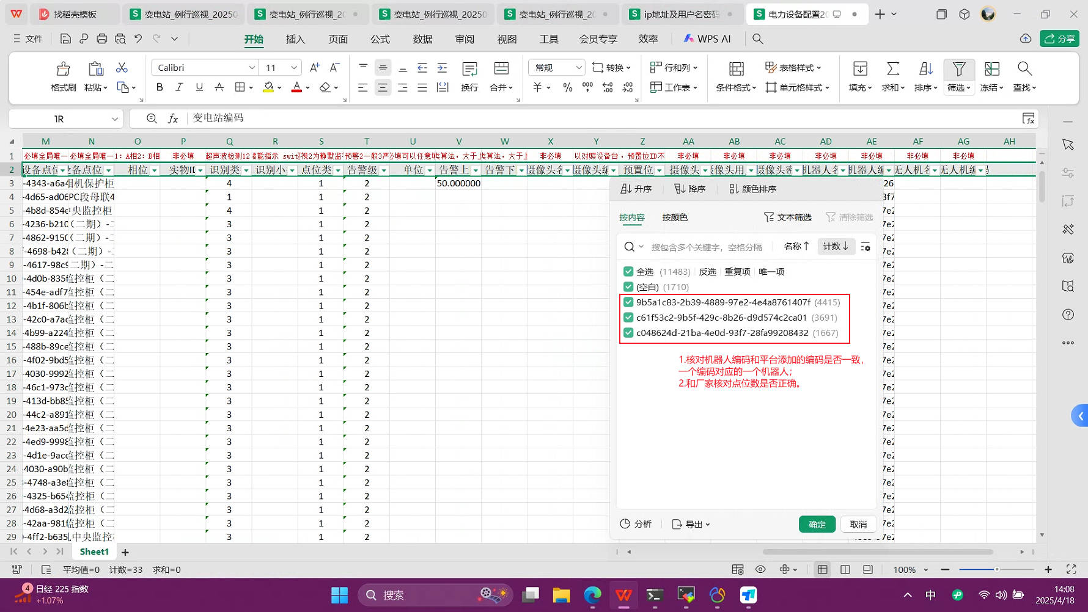This screenshot has height=612, width=1088.
Task: Open the 导出 export dropdown
Action: 691,524
